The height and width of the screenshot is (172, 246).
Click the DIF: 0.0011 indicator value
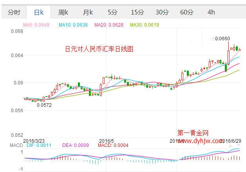click(x=39, y=145)
